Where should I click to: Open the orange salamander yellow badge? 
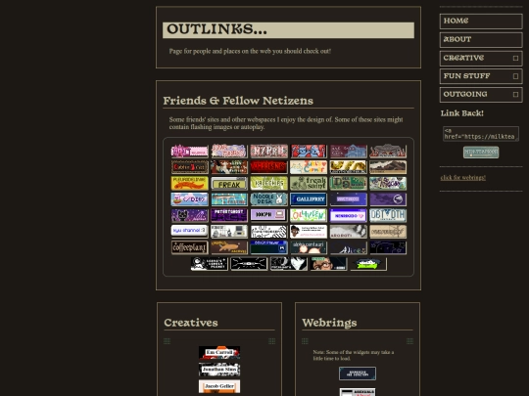point(190,184)
